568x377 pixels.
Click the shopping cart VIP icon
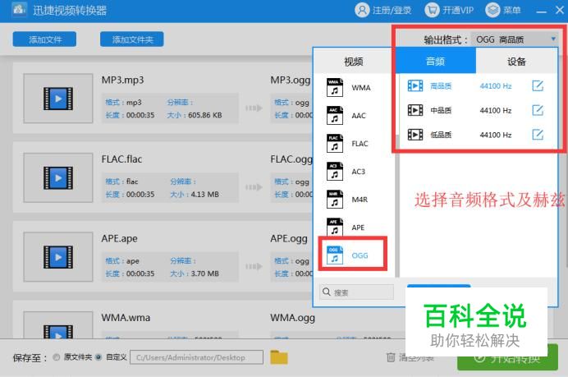[432, 10]
